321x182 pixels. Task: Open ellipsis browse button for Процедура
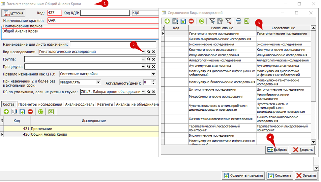[x=144, y=66]
